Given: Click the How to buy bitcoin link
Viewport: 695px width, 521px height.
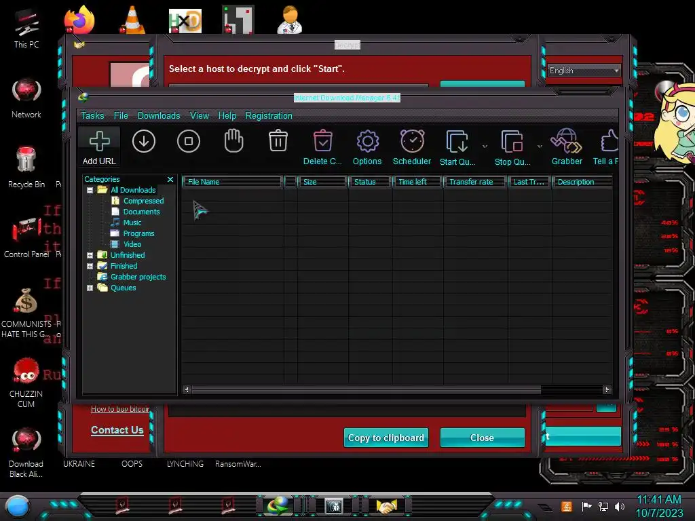Looking at the screenshot, I should [120, 409].
